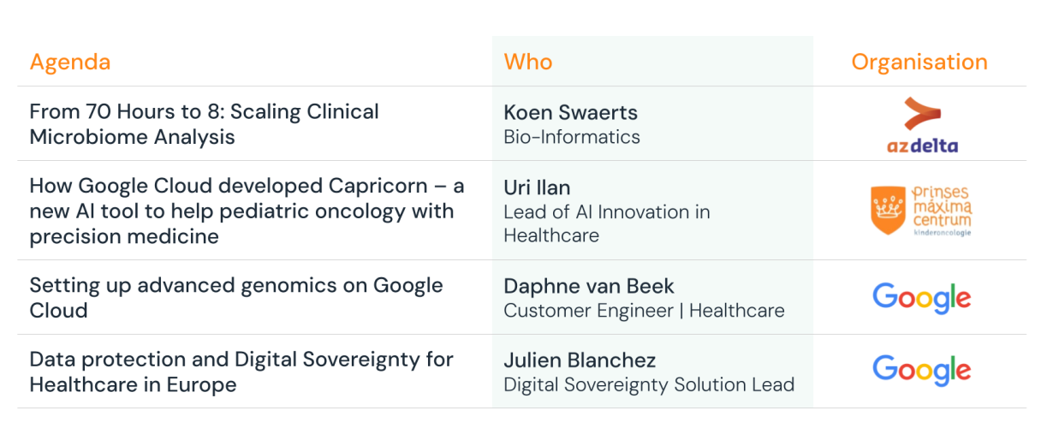This screenshot has height=434, width=1047.
Task: Select the Who column header
Action: (x=528, y=62)
